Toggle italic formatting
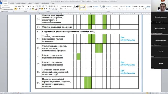The image size is (168, 94). [18, 9]
